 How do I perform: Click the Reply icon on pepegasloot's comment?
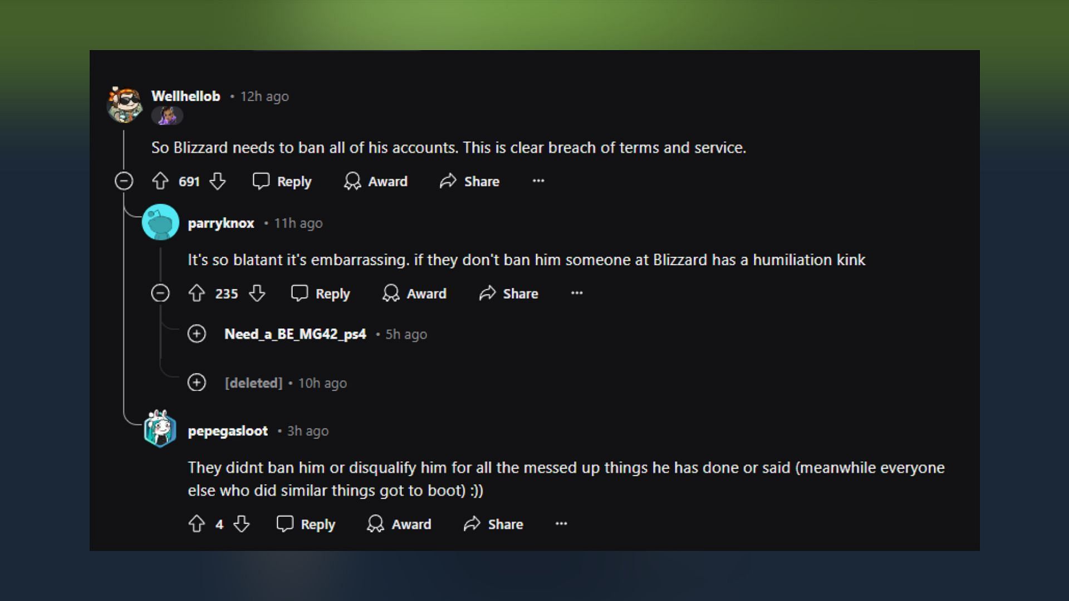point(285,524)
